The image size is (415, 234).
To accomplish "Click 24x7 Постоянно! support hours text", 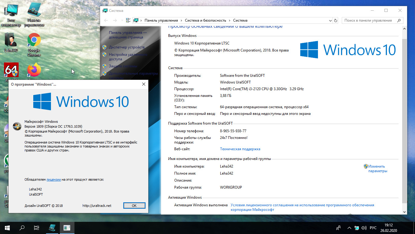I will click(x=234, y=138).
